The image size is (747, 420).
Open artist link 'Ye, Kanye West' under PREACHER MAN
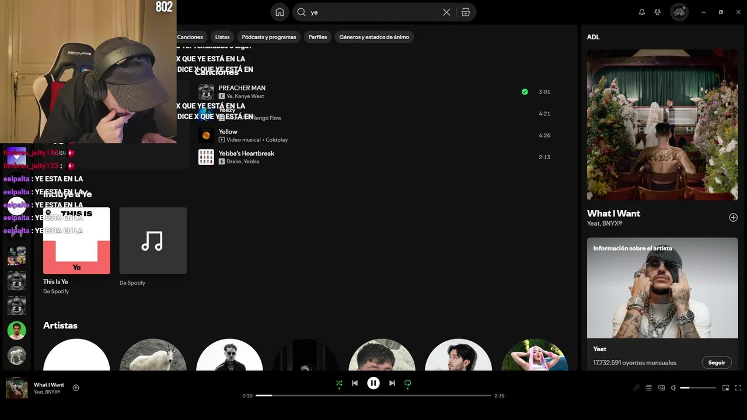[245, 96]
